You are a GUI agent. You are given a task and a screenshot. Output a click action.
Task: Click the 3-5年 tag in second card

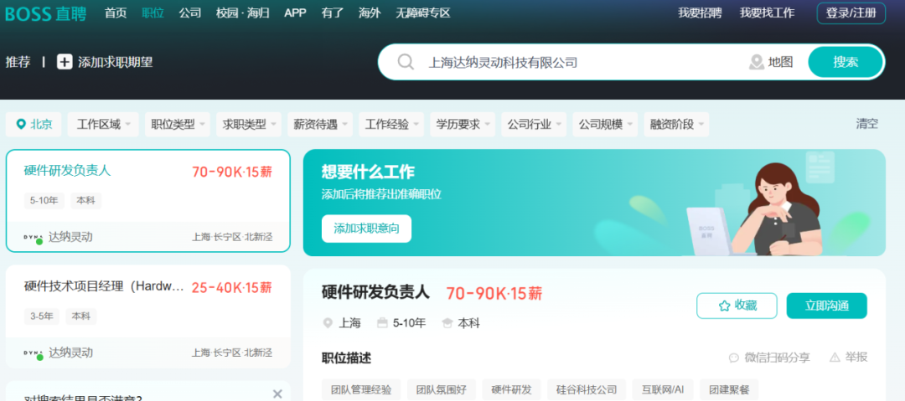(42, 316)
